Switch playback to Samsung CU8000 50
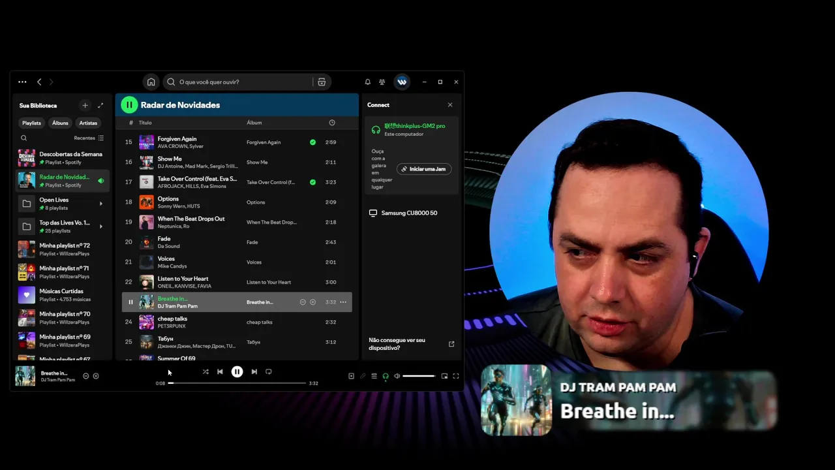This screenshot has height=470, width=835. point(412,213)
